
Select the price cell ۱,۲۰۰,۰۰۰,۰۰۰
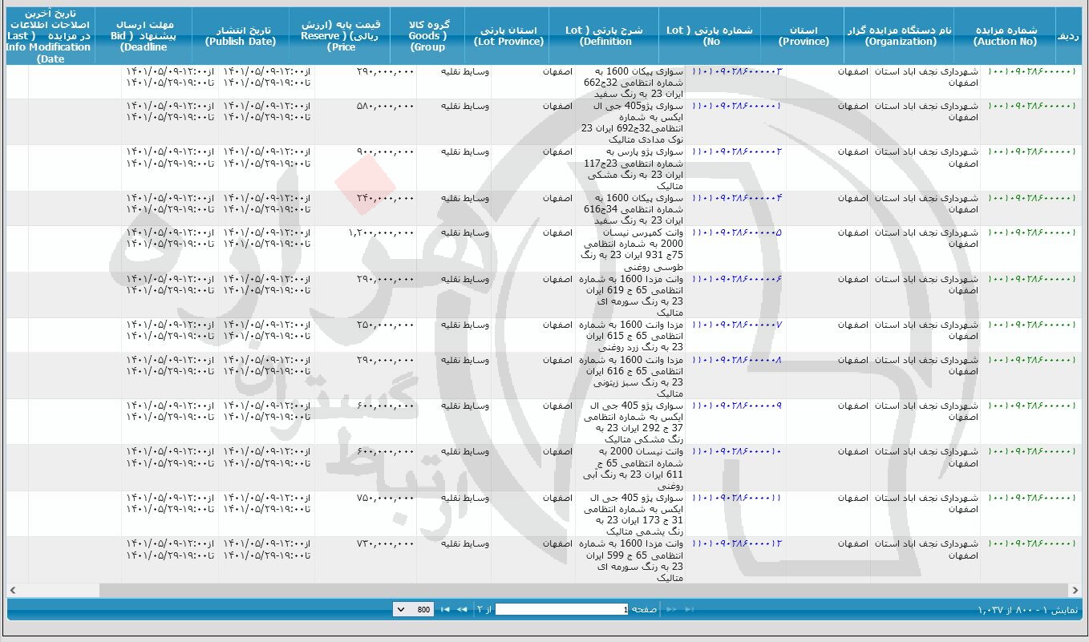click(382, 232)
